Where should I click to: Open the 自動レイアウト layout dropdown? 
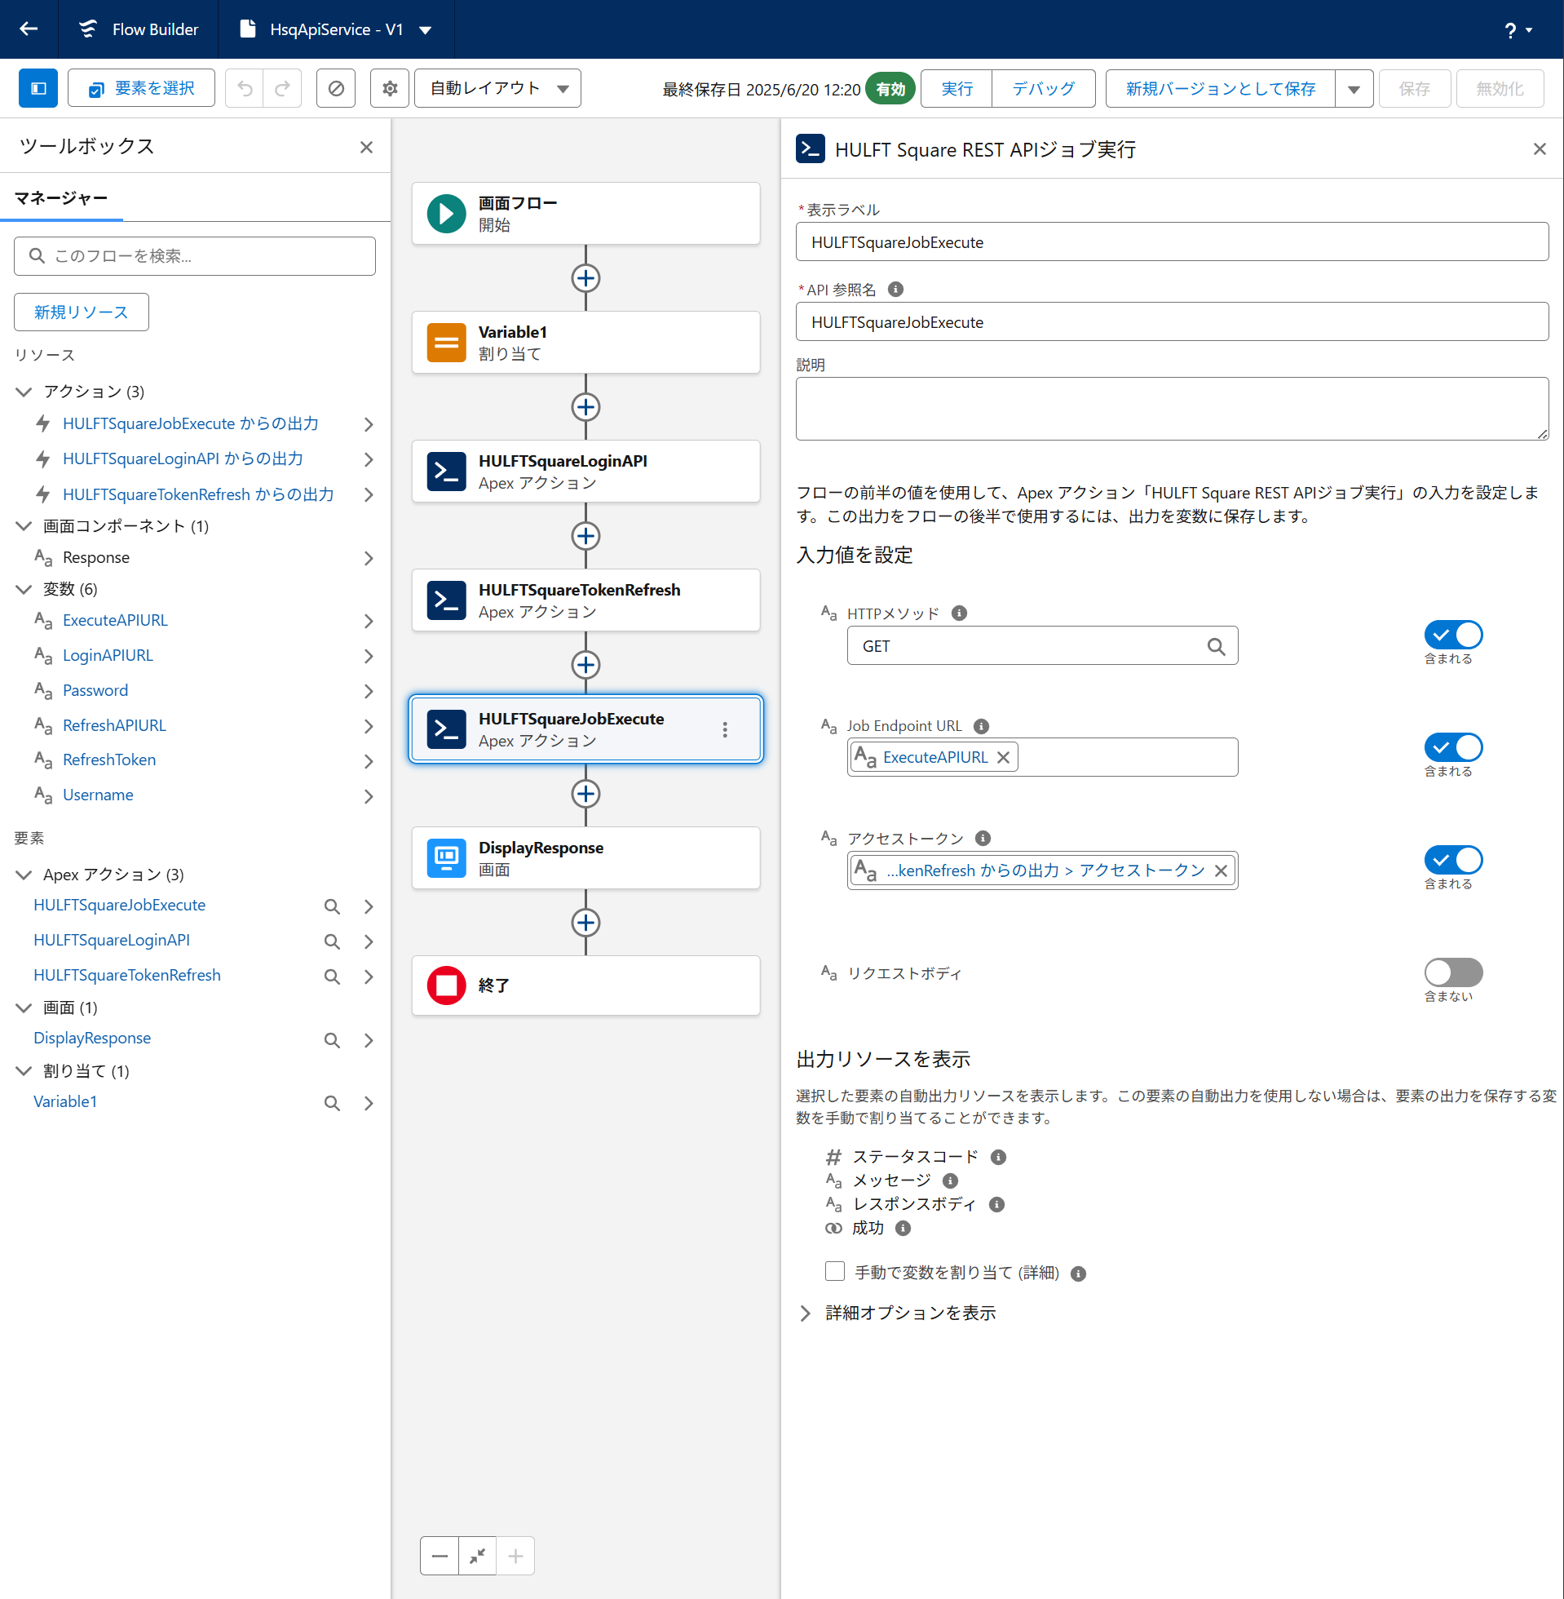[x=497, y=88]
